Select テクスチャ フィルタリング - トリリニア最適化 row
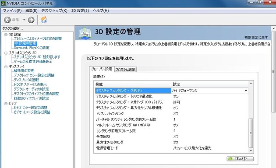Image resolution: width=276 pixels, height=168 pixels. [171, 96]
